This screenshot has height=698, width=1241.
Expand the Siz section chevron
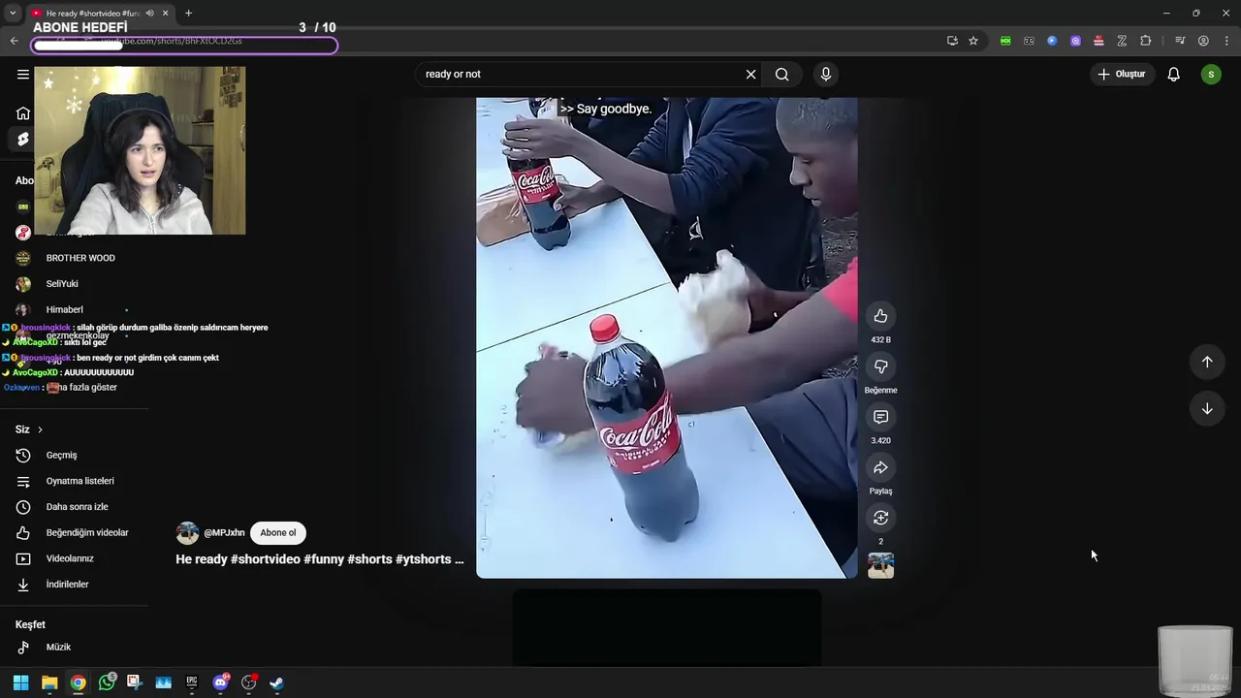(40, 429)
